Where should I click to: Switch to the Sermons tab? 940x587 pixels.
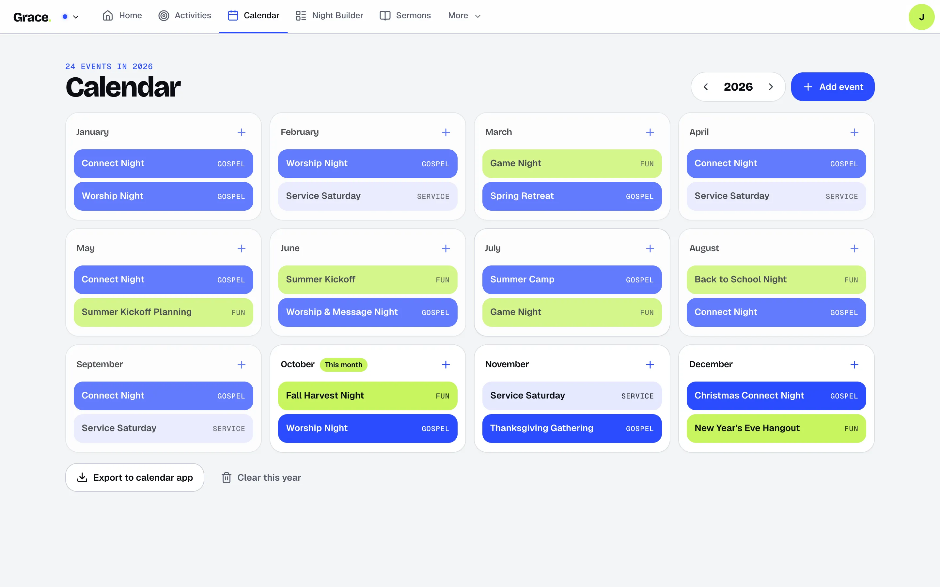405,16
